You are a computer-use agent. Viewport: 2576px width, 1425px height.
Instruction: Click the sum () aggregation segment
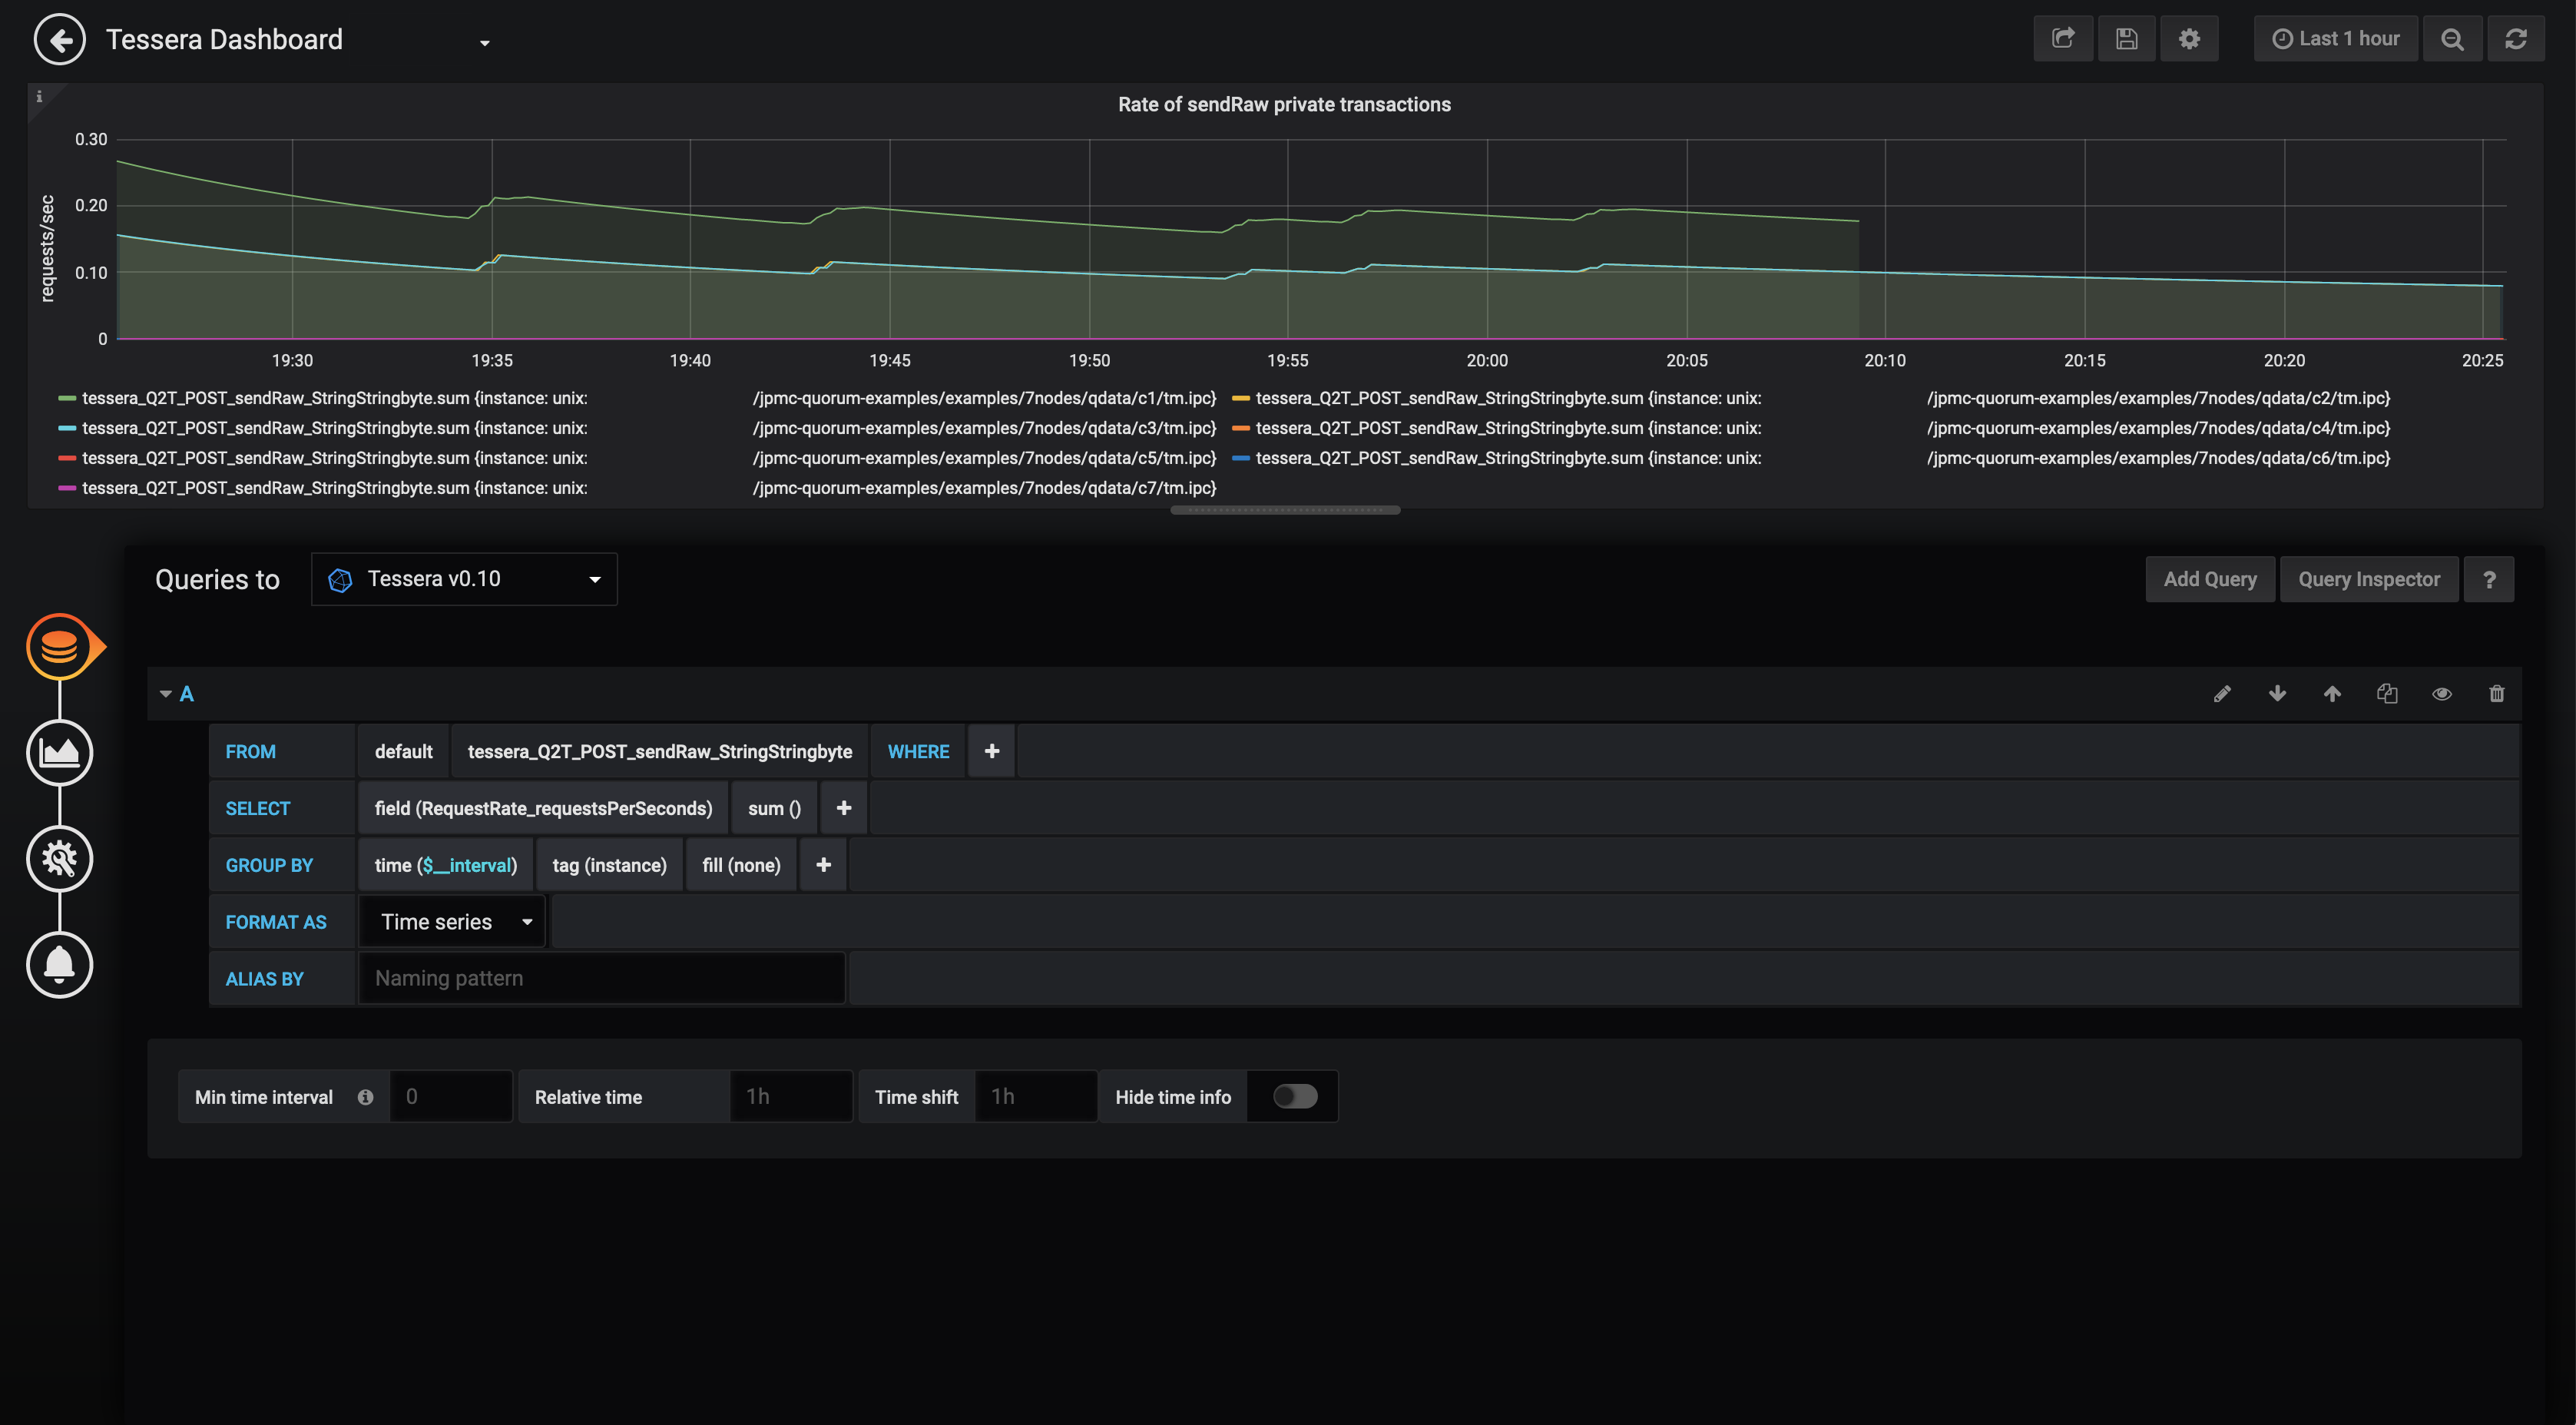[774, 808]
